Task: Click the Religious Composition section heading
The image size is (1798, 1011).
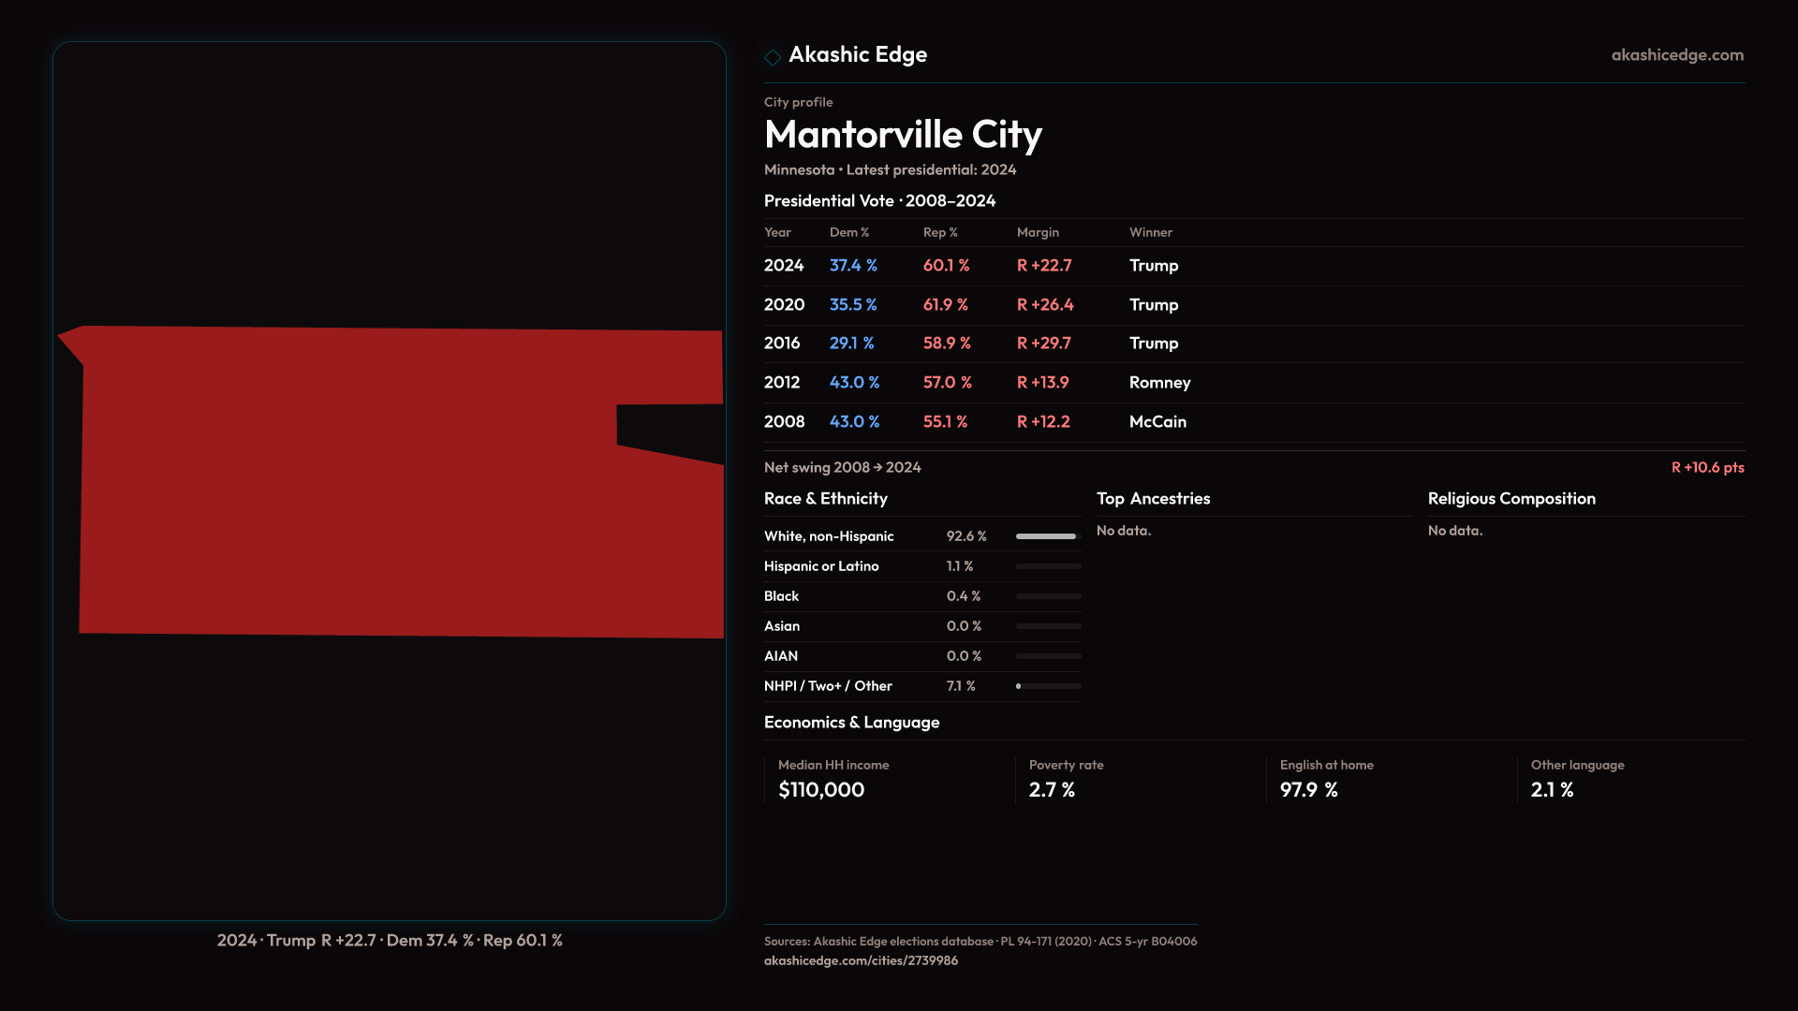Action: click(x=1511, y=499)
